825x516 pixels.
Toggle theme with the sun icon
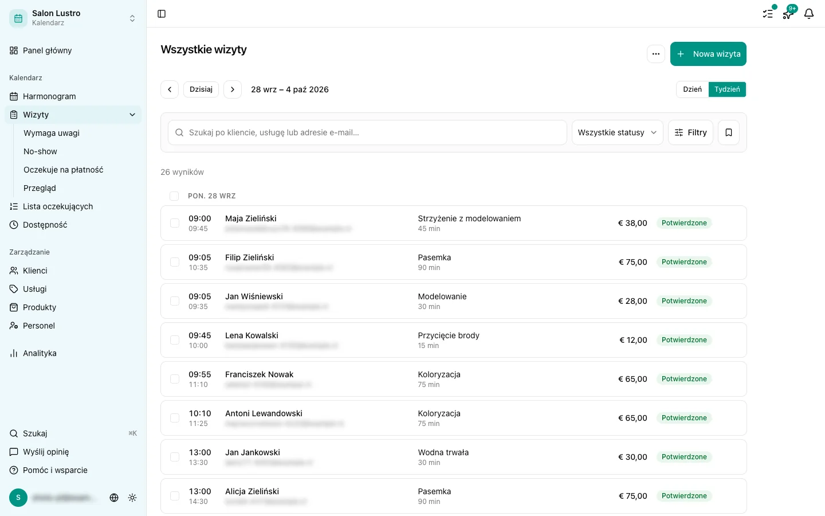132,498
